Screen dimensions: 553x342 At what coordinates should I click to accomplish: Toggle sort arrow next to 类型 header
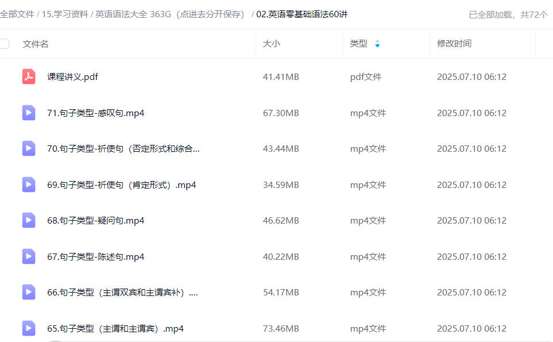click(x=377, y=44)
